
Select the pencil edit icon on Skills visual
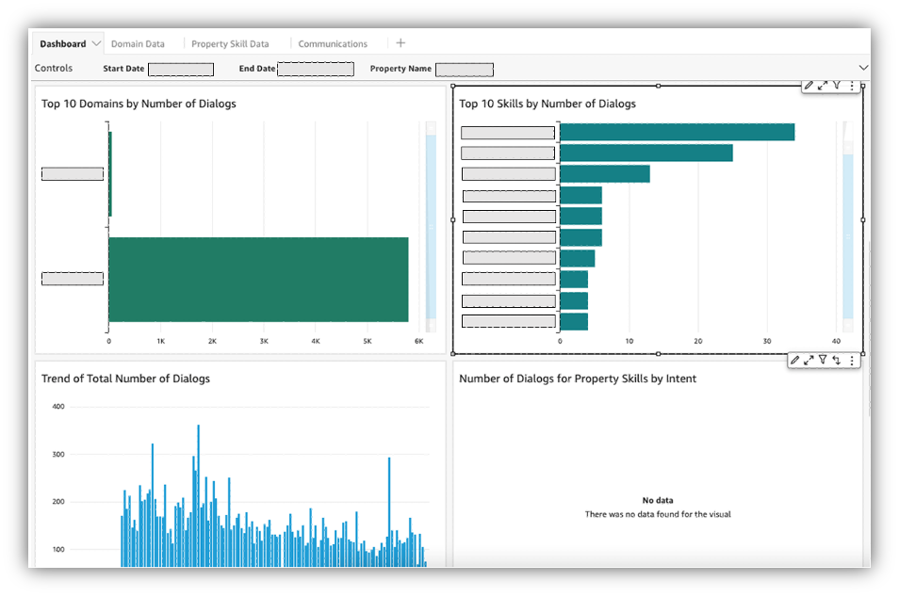coord(809,85)
